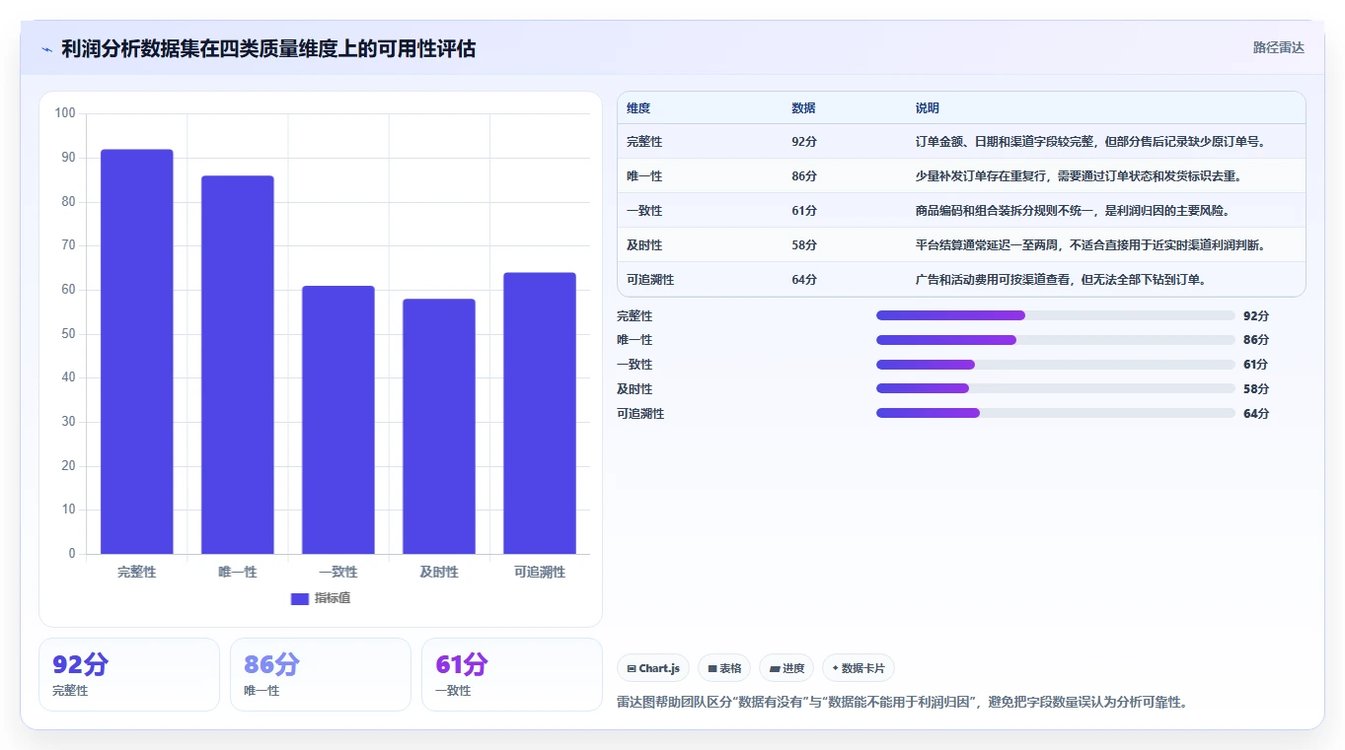Click the 50 value on the y-axis
This screenshot has width=1345, height=750.
point(68,334)
